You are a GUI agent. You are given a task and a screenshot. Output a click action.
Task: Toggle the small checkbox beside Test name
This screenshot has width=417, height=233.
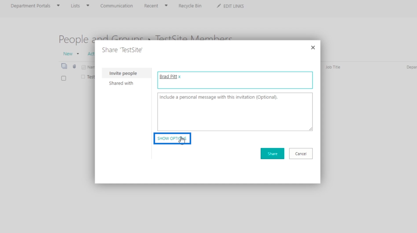tap(83, 77)
